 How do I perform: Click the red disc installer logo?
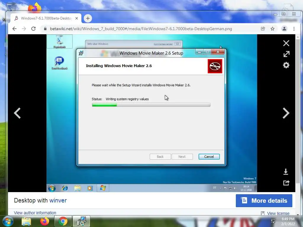point(215,66)
